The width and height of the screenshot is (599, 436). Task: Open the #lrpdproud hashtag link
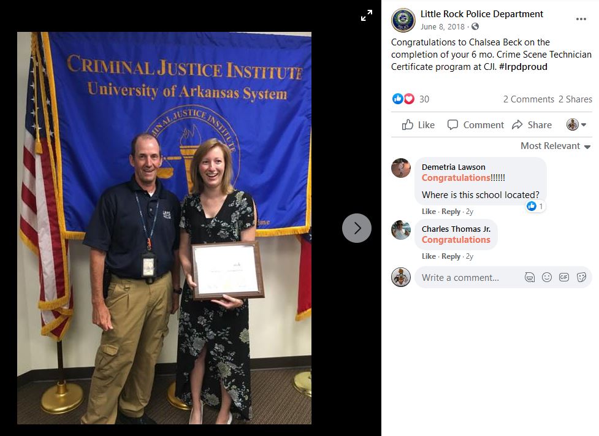point(523,67)
